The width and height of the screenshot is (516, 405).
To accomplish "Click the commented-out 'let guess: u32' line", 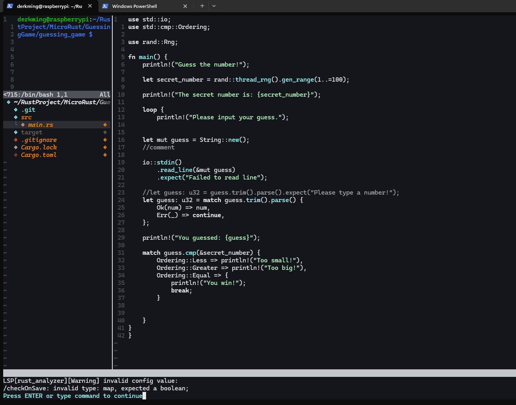I will click(x=271, y=193).
